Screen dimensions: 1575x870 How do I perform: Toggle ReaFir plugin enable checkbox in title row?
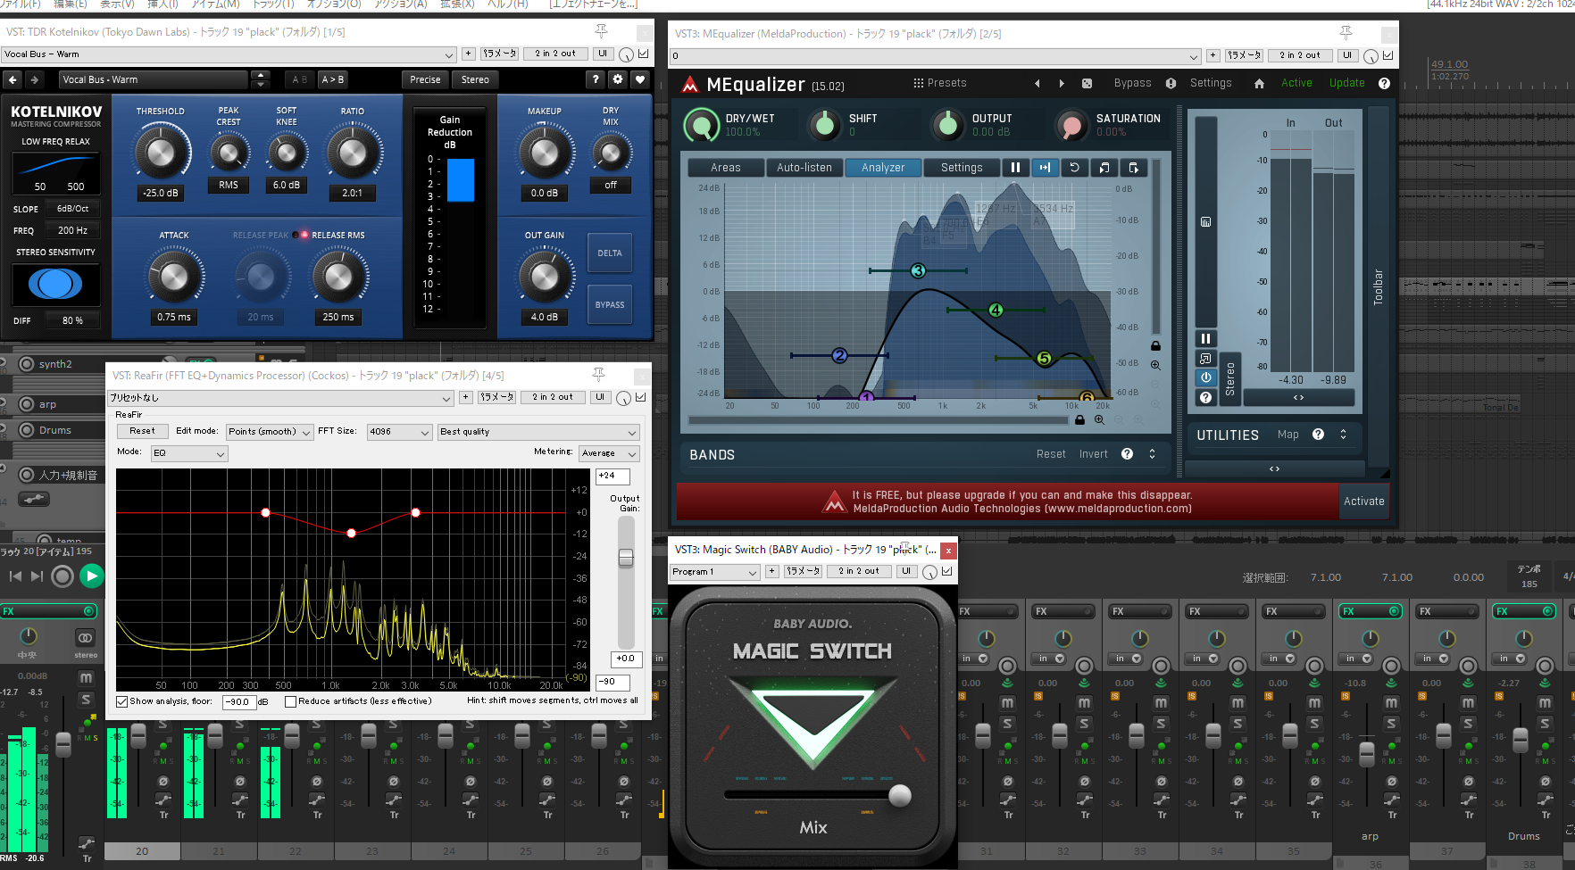pos(640,397)
